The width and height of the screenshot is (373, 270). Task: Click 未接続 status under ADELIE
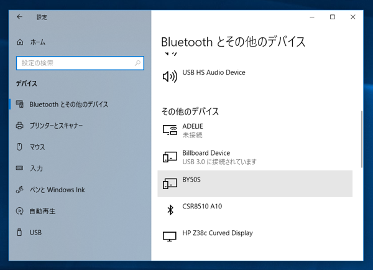pos(192,135)
